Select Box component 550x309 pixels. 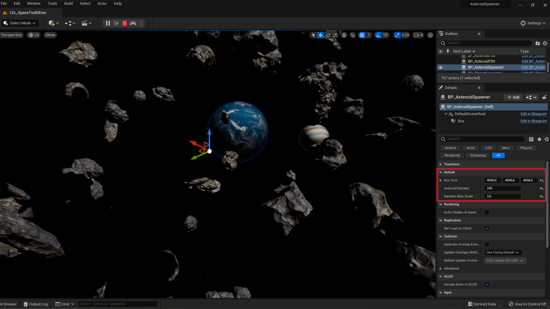461,121
